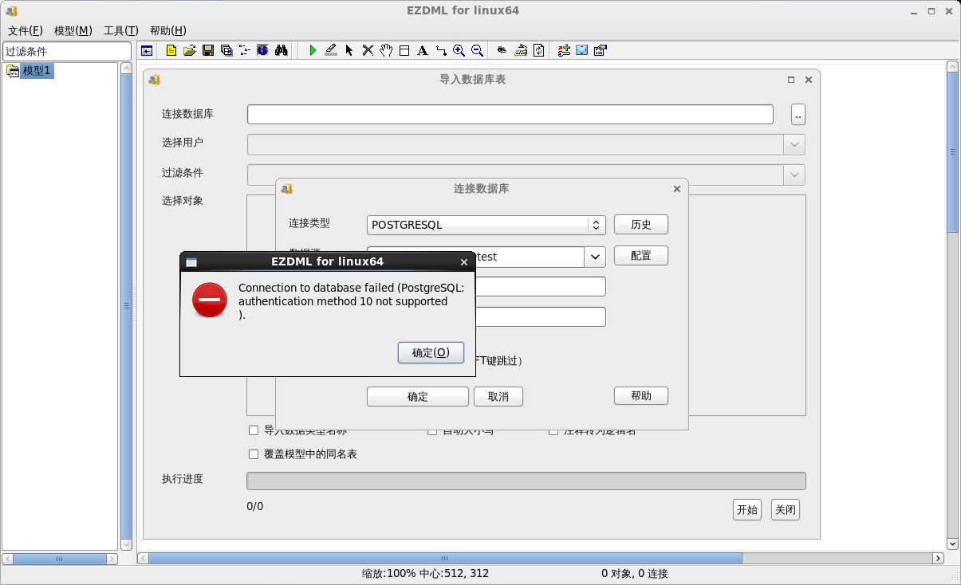The width and height of the screenshot is (961, 585).
Task: Click the 执行进度 progress bar
Action: pyautogui.click(x=526, y=481)
